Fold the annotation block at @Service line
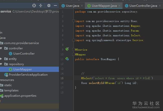Screen dimensions: 163x111 click(x=73, y=50)
